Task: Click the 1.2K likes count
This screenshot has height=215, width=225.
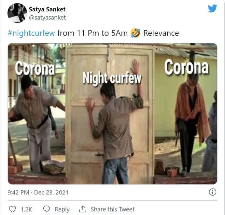Action: 26,209
